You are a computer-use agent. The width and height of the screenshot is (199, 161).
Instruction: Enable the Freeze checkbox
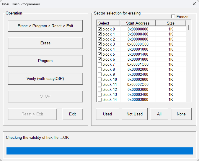pos(173,16)
